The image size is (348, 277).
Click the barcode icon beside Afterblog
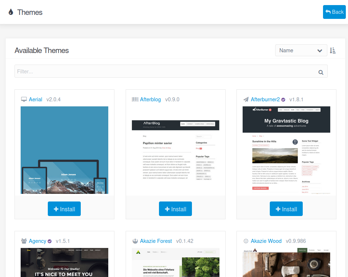[135, 99]
